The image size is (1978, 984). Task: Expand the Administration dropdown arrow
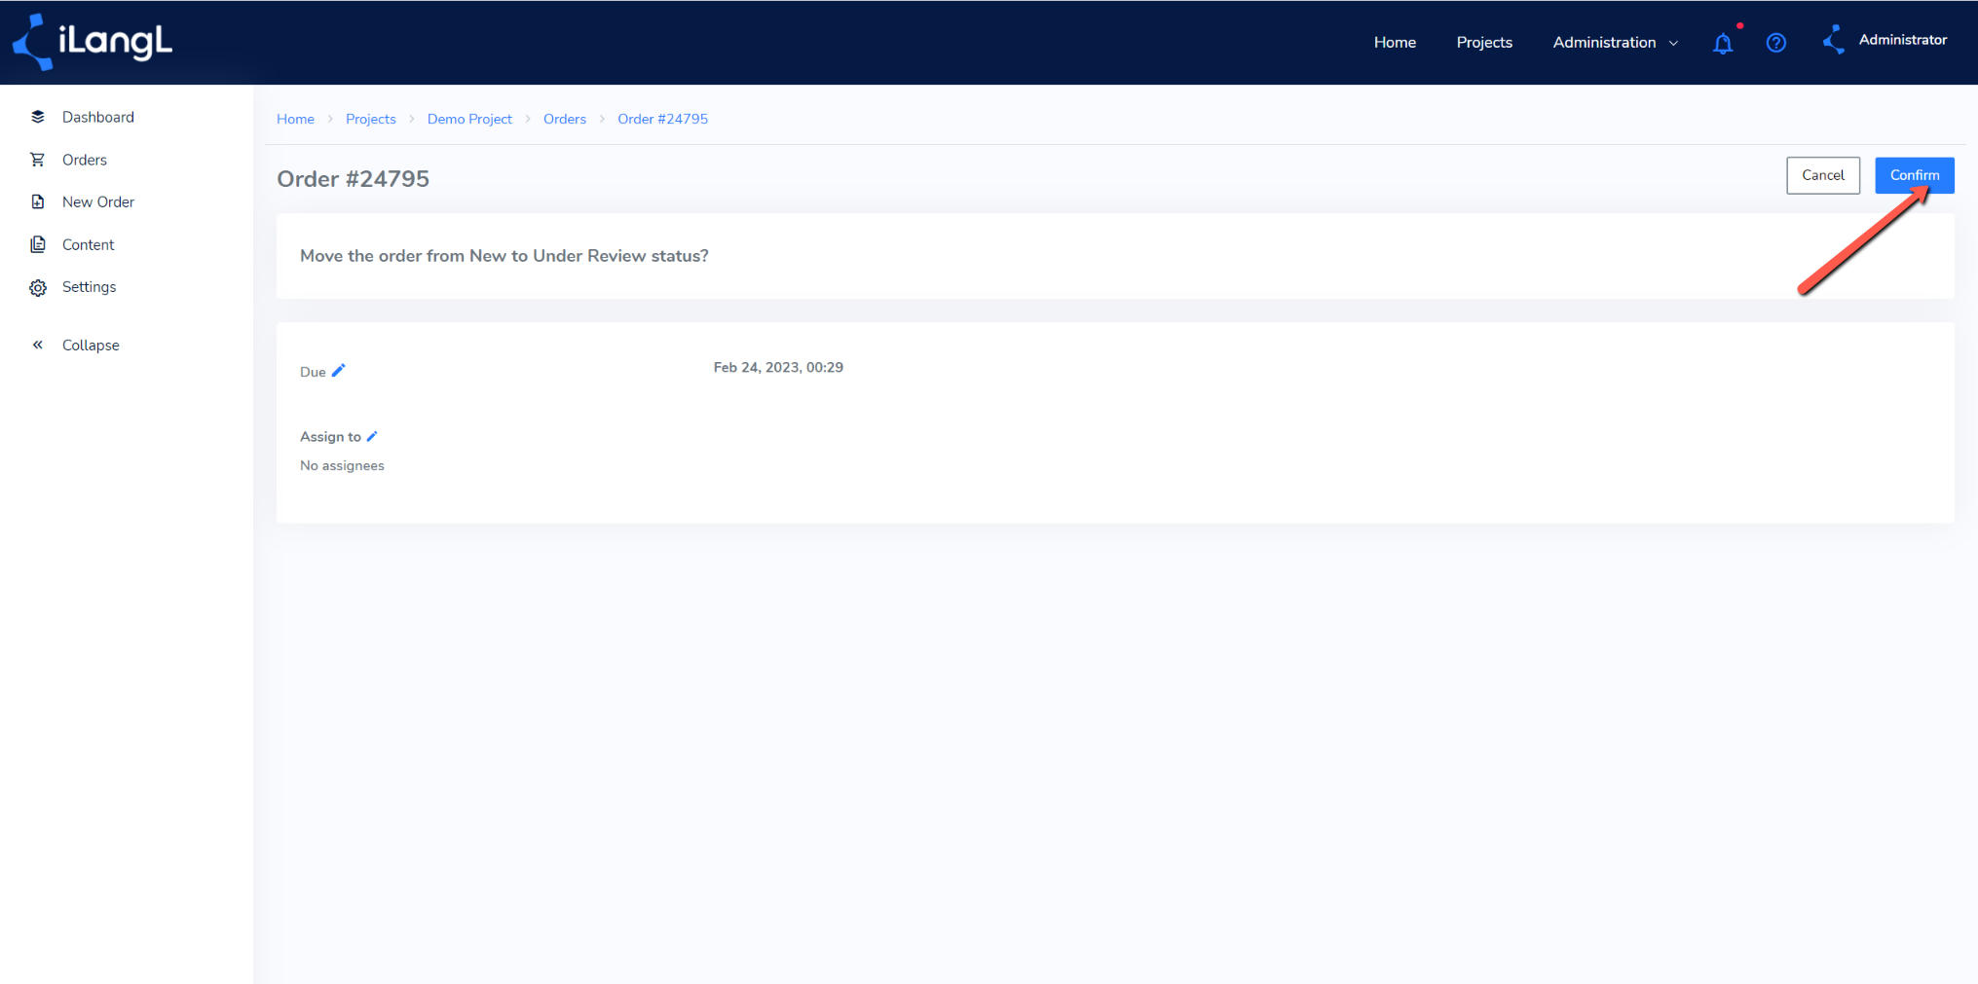[1674, 43]
